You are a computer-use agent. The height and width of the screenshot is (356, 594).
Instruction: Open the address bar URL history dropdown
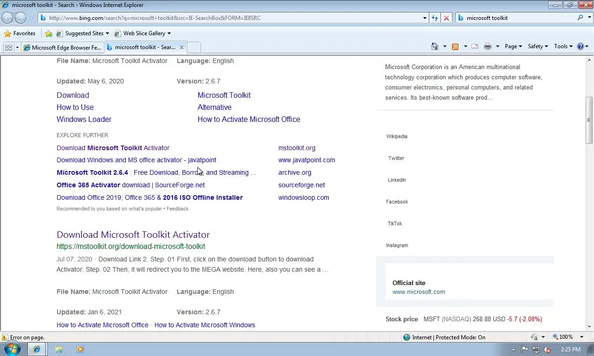coord(425,18)
